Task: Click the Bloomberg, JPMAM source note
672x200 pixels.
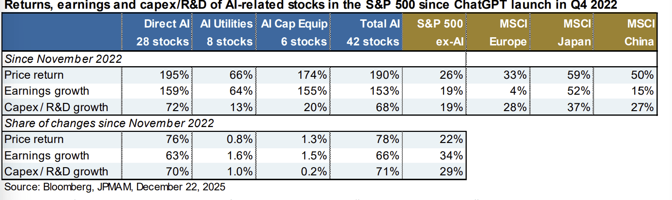Action: coord(115,186)
